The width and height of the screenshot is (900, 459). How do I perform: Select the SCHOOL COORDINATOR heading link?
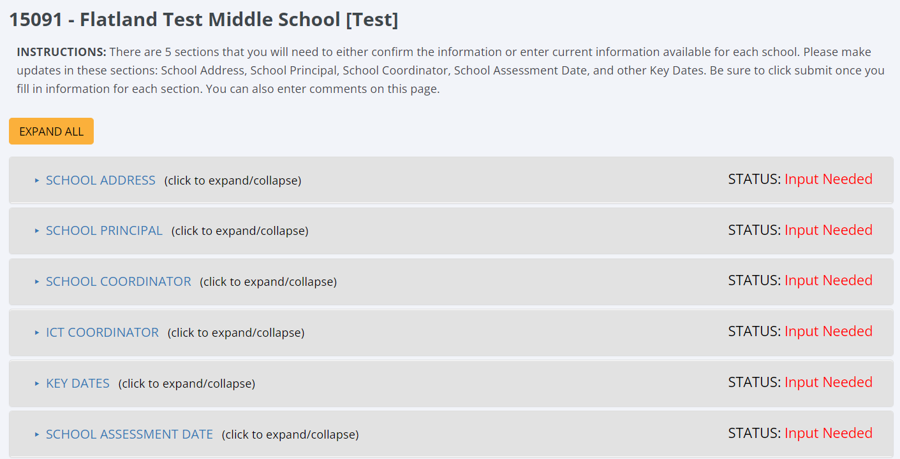pyautogui.click(x=118, y=281)
